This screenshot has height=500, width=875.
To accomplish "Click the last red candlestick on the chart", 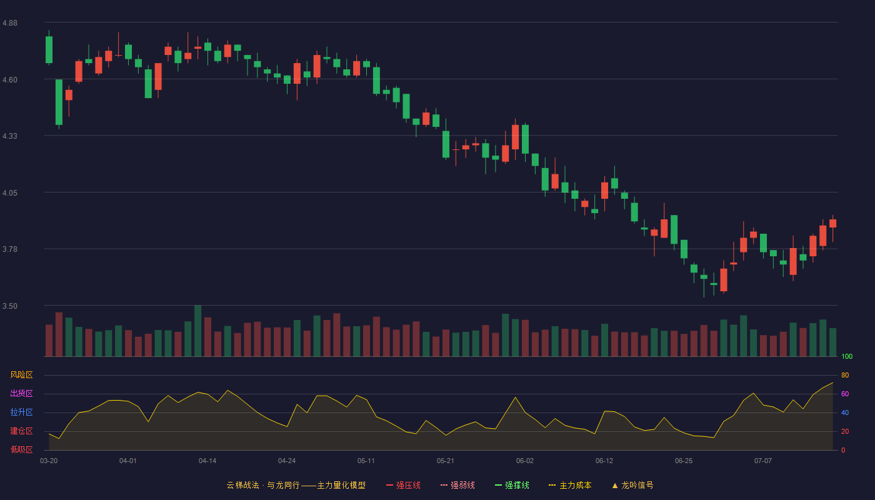I will point(832,224).
